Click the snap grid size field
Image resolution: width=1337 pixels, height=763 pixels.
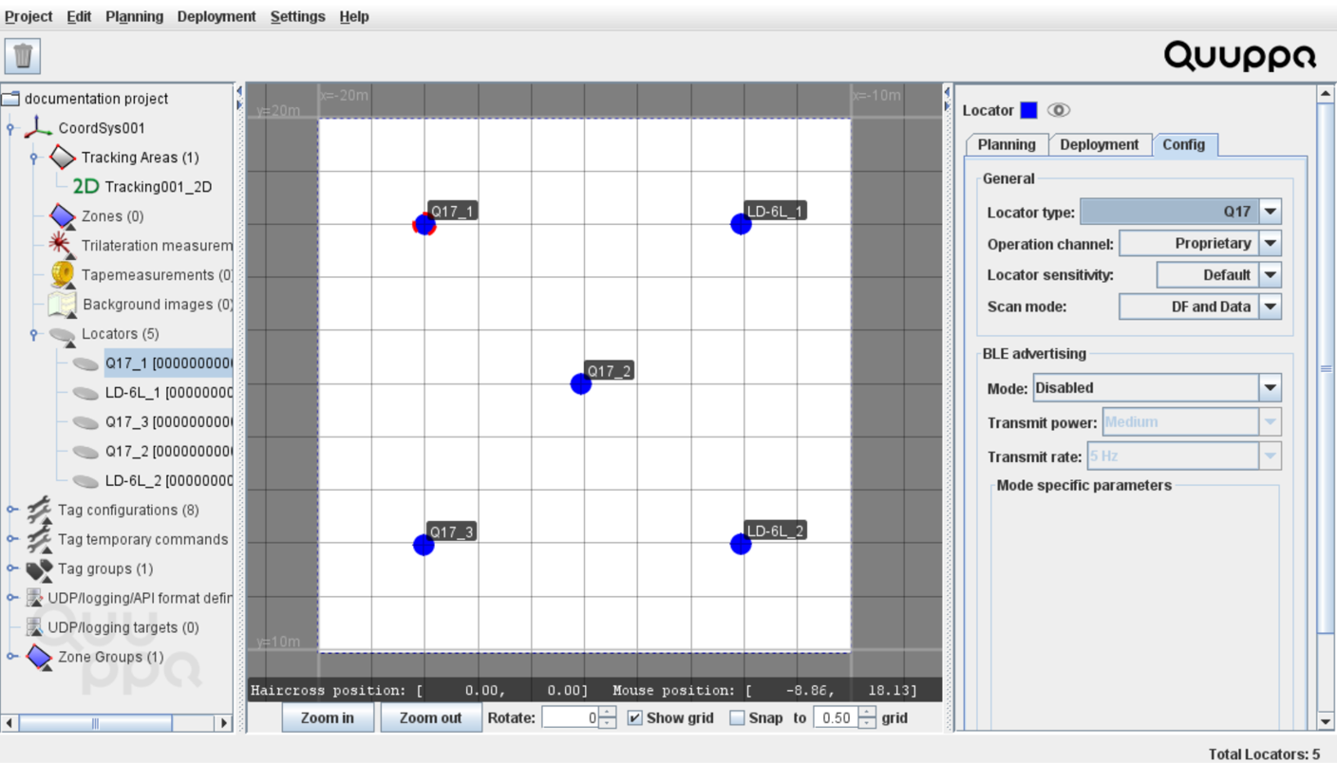836,717
